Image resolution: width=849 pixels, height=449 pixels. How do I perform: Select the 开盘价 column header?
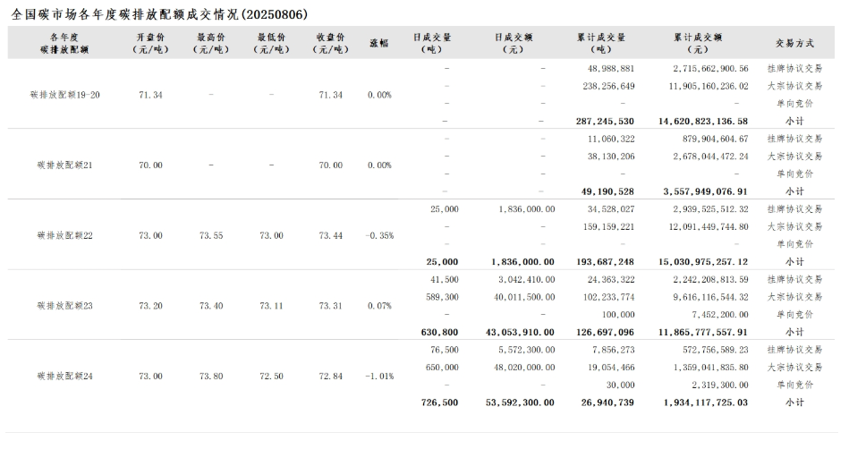(150, 42)
